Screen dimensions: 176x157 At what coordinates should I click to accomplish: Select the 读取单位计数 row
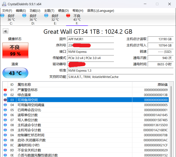[x=86, y=115]
